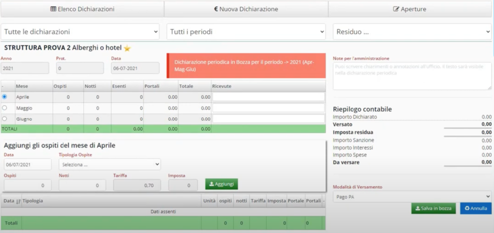The height and width of the screenshot is (233, 494).
Task: Click the gold star next to Alberghi o hotel
Action: (127, 48)
